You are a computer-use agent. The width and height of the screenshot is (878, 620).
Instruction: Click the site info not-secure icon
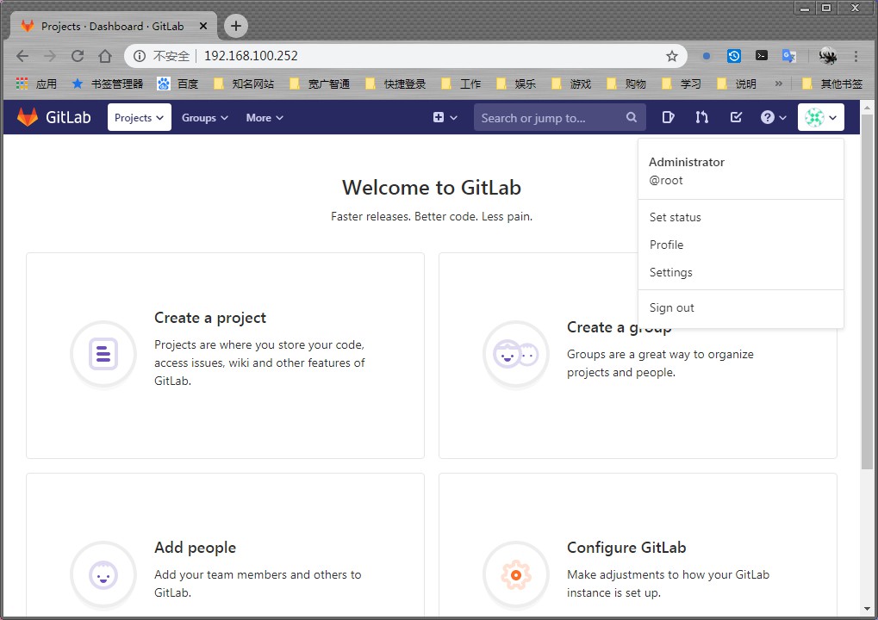[x=140, y=55]
